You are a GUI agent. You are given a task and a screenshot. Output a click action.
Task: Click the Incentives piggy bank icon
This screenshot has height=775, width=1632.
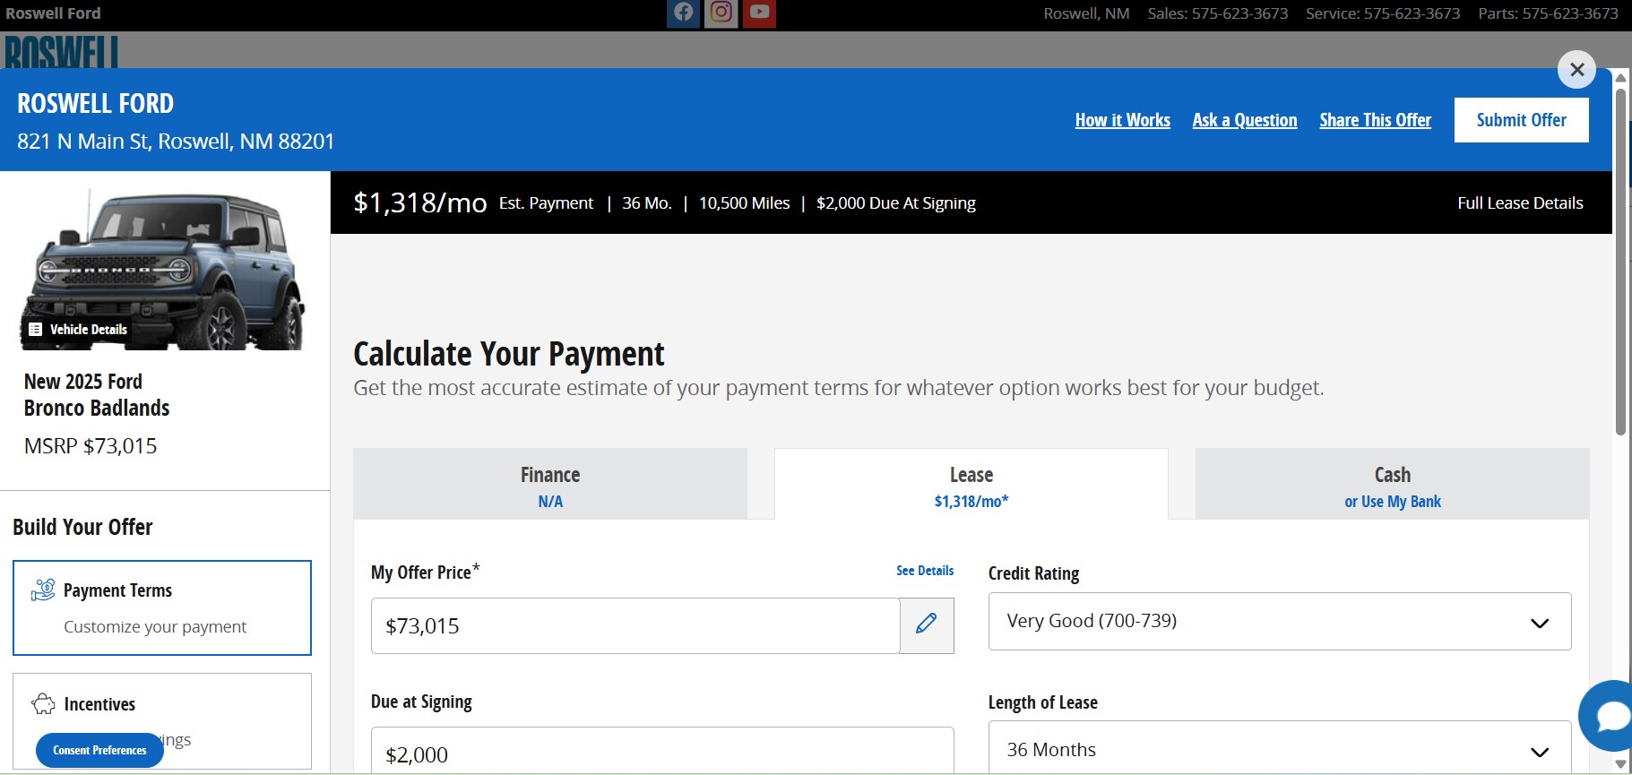tap(43, 704)
